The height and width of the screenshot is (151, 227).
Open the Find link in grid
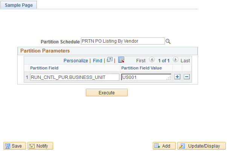[98, 60]
